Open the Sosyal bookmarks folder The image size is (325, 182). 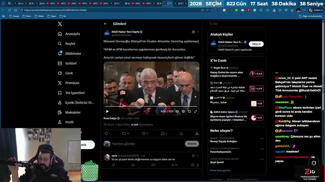coord(14,16)
